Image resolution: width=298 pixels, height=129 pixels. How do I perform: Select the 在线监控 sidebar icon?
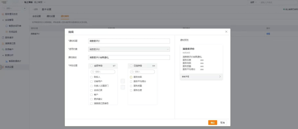point(7,32)
